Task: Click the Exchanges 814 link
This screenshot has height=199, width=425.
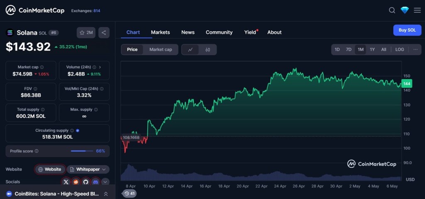Action: point(85,11)
